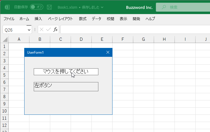The image size is (210, 132).
Task: Click inside the 検索 search box
Action: (x=183, y=7)
